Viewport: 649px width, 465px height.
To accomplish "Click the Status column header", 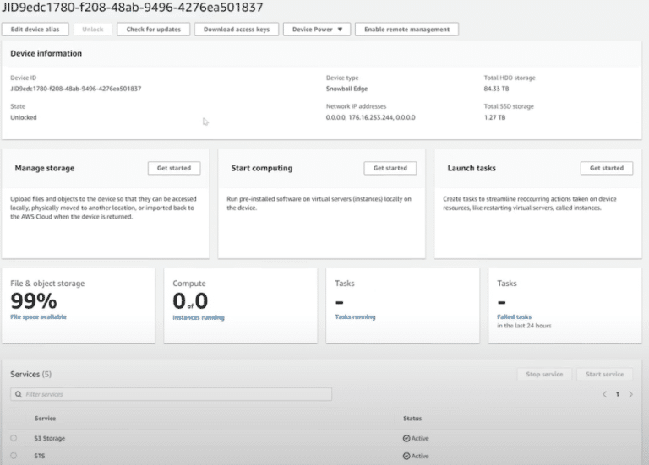I will click(x=412, y=419).
